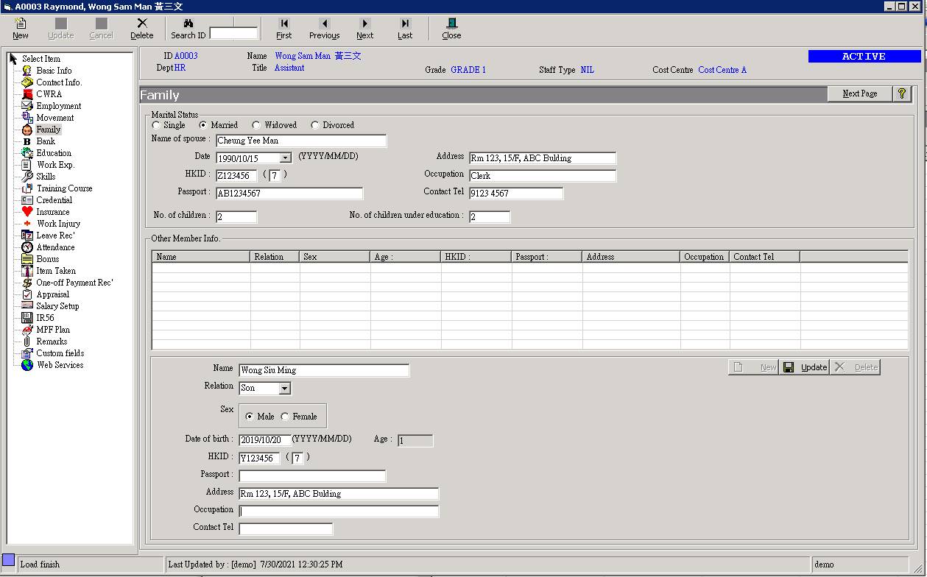Click member Name field Wong Siu Ming
The height and width of the screenshot is (577, 927).
pyautogui.click(x=324, y=370)
